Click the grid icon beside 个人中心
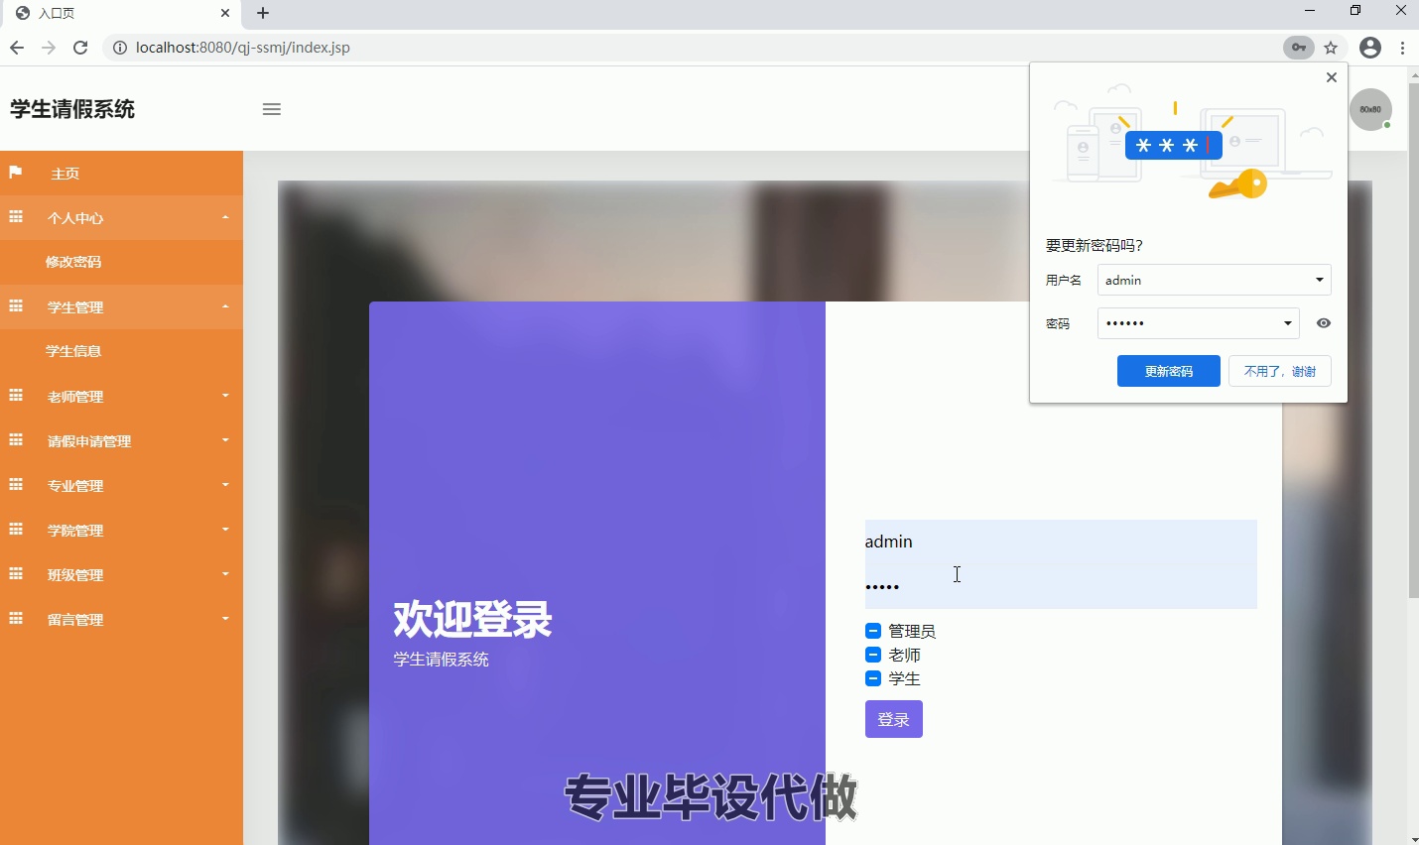Viewport: 1419px width, 845px height. (x=16, y=217)
